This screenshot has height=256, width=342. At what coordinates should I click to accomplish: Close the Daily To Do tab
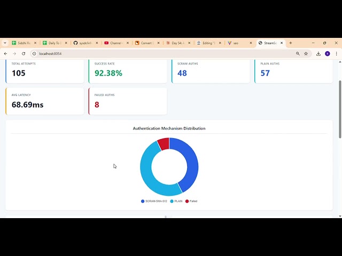(x=66, y=43)
